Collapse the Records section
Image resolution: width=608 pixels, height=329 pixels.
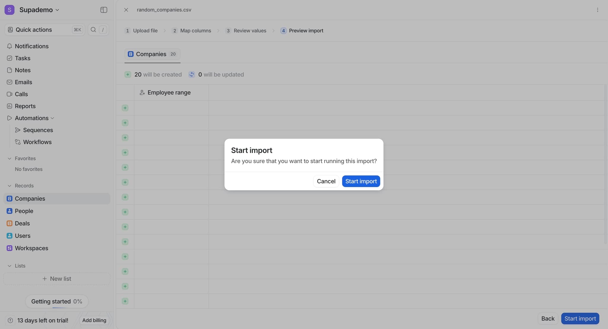pos(9,185)
